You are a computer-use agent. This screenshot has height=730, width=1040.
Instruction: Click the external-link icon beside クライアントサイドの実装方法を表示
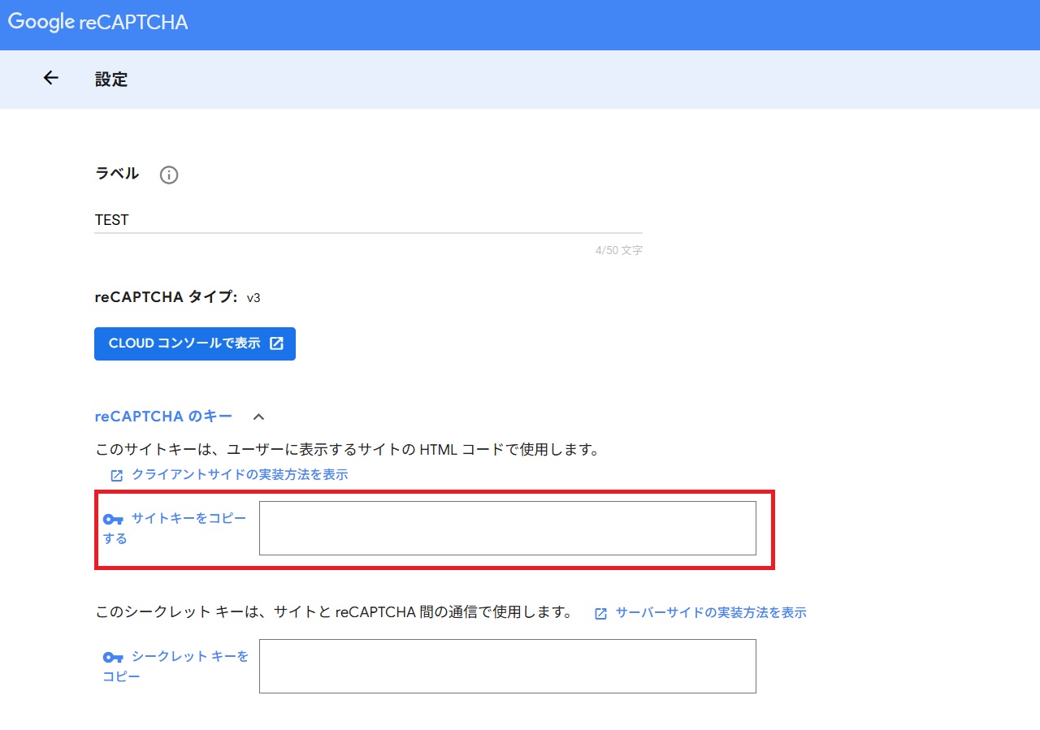[115, 474]
